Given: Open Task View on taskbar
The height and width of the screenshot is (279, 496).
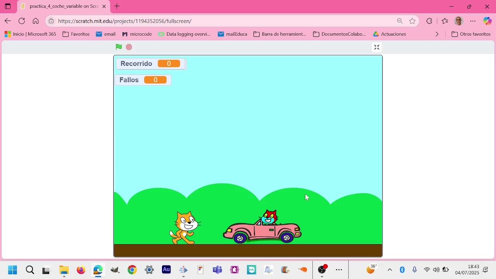Looking at the screenshot, I should 46,270.
